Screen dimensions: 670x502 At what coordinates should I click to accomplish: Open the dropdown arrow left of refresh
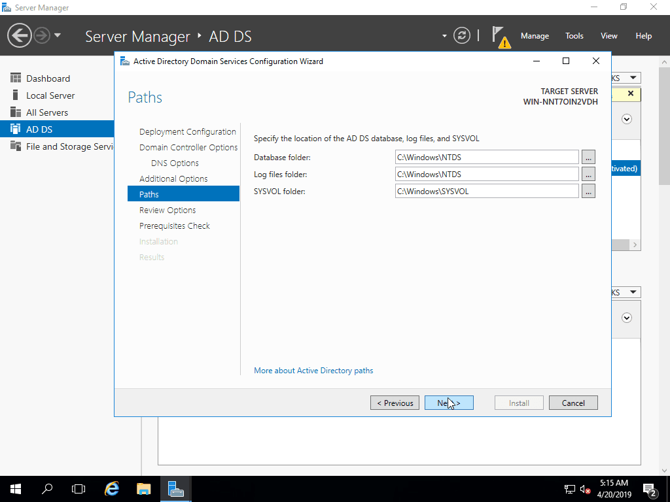coord(444,36)
